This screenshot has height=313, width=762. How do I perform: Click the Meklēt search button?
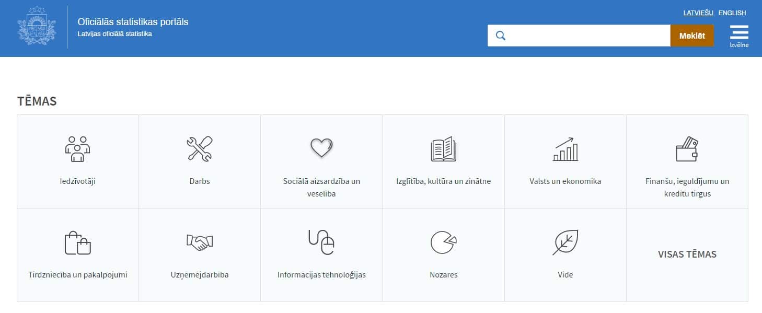(x=691, y=35)
